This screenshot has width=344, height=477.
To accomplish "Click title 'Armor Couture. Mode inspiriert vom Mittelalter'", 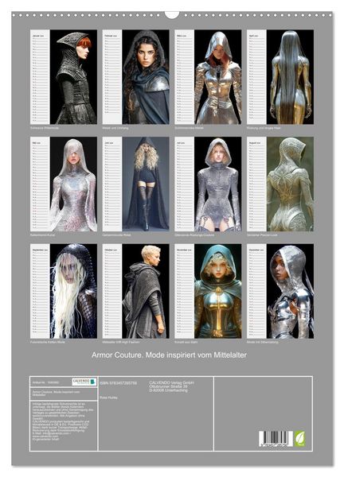I will [169, 355].
